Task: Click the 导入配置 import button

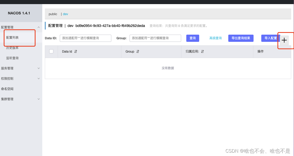Action: tap(270, 38)
